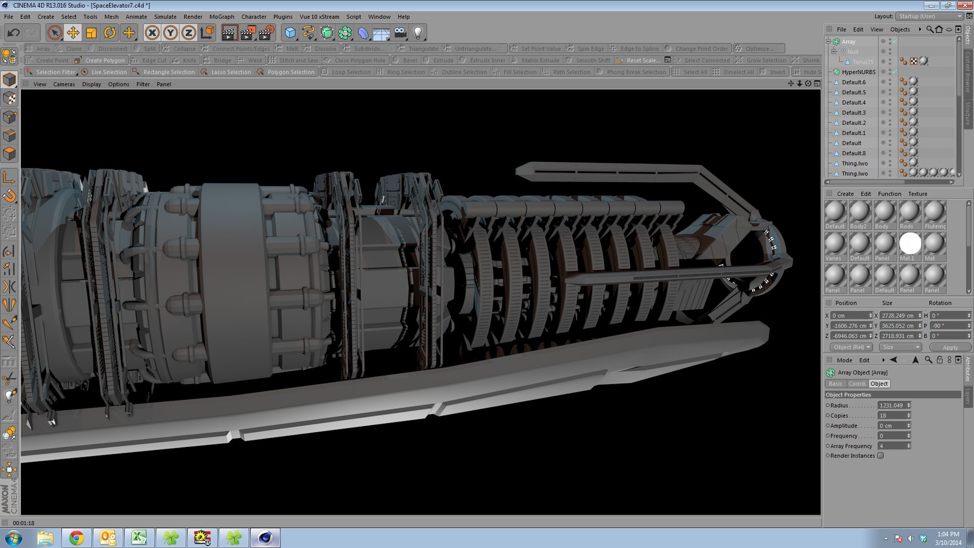
Task: Click the Bevel tool
Action: pos(405,60)
